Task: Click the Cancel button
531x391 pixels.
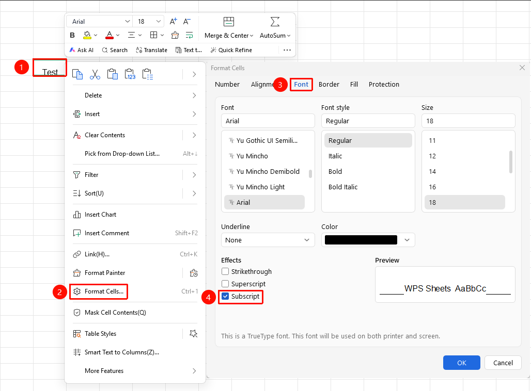Action: click(503, 363)
